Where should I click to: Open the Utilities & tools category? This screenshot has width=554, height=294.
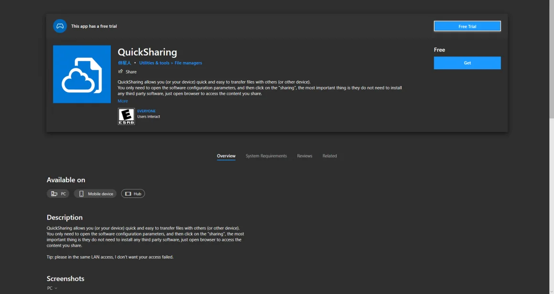pyautogui.click(x=154, y=63)
